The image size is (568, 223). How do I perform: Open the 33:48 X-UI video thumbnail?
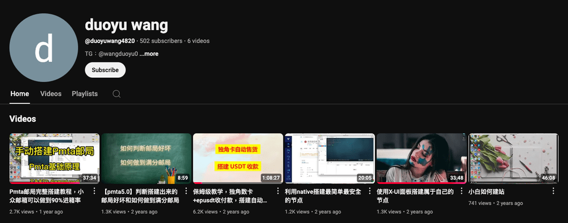(x=421, y=158)
